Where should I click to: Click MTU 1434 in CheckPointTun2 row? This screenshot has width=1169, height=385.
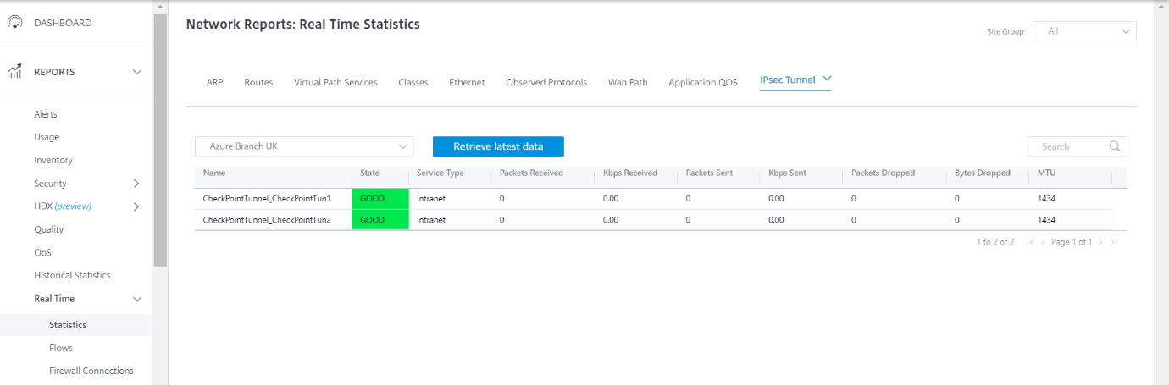(x=1046, y=220)
